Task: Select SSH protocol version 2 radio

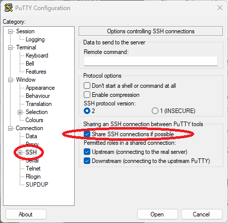Action: coord(87,111)
